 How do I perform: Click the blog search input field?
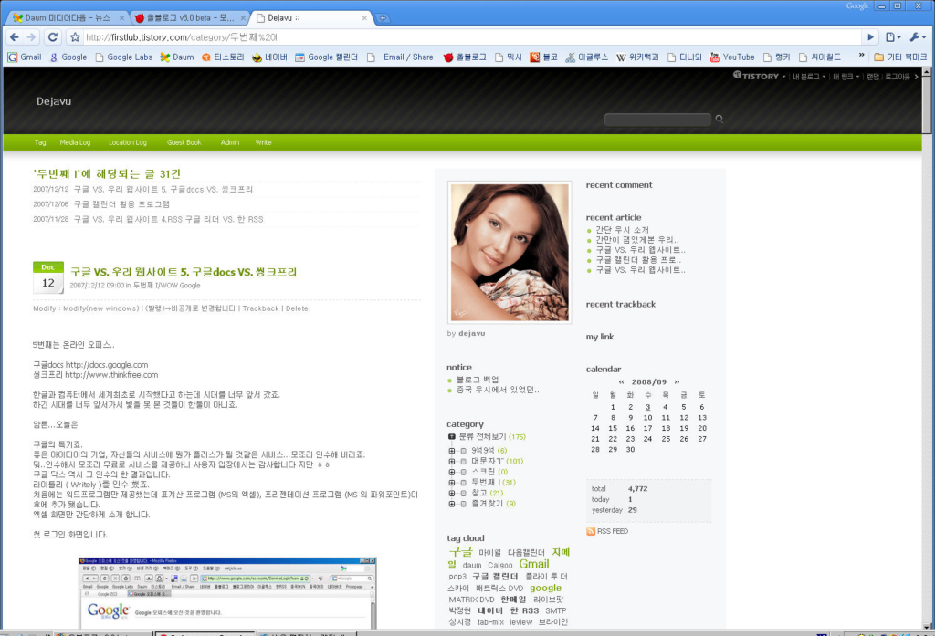tap(657, 120)
